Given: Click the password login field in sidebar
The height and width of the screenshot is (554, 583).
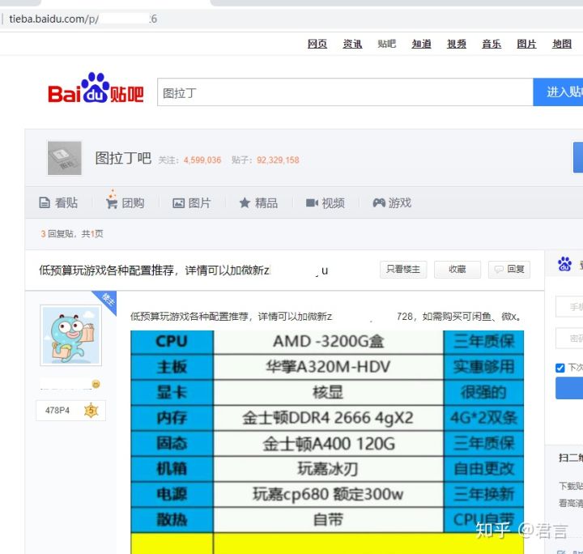Looking at the screenshot, I should tap(569, 338).
